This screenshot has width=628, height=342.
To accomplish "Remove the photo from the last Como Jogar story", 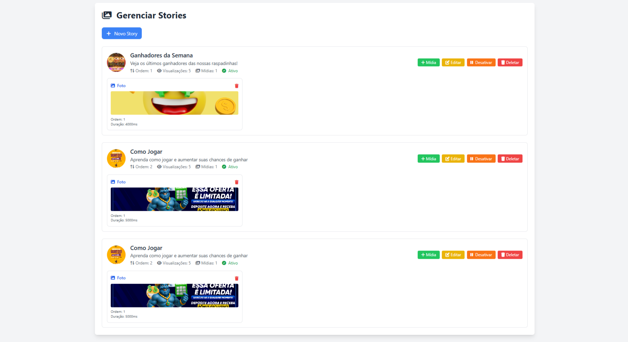I will (237, 279).
